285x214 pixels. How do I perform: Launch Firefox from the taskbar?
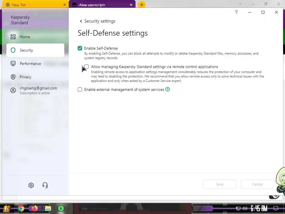point(34,208)
